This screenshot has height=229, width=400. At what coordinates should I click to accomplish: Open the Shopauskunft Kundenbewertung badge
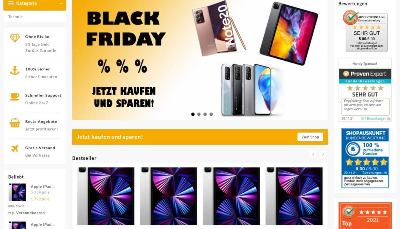(365, 158)
